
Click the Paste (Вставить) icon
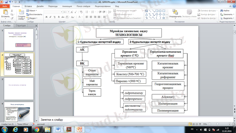pyautogui.click(x=5, y=13)
